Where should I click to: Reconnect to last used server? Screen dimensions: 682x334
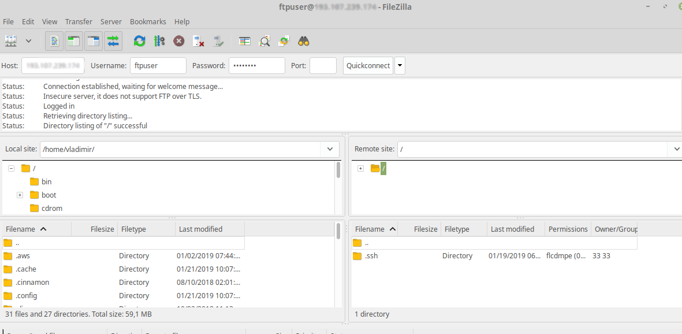218,42
